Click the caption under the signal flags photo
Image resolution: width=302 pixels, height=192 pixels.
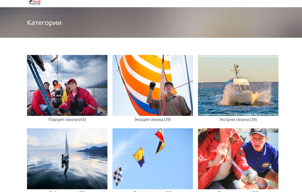(153, 191)
